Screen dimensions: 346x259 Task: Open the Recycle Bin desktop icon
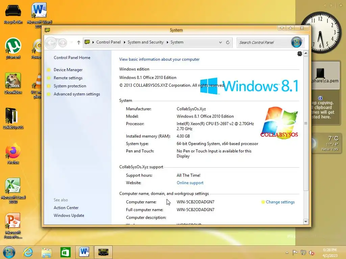(13, 13)
